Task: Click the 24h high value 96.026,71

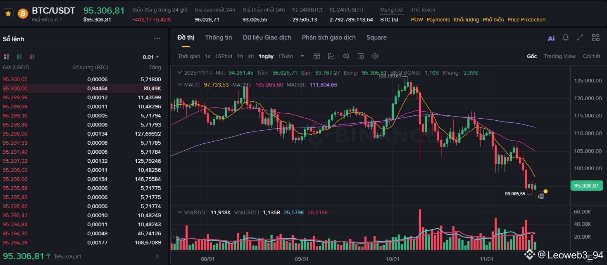Action: (x=207, y=19)
